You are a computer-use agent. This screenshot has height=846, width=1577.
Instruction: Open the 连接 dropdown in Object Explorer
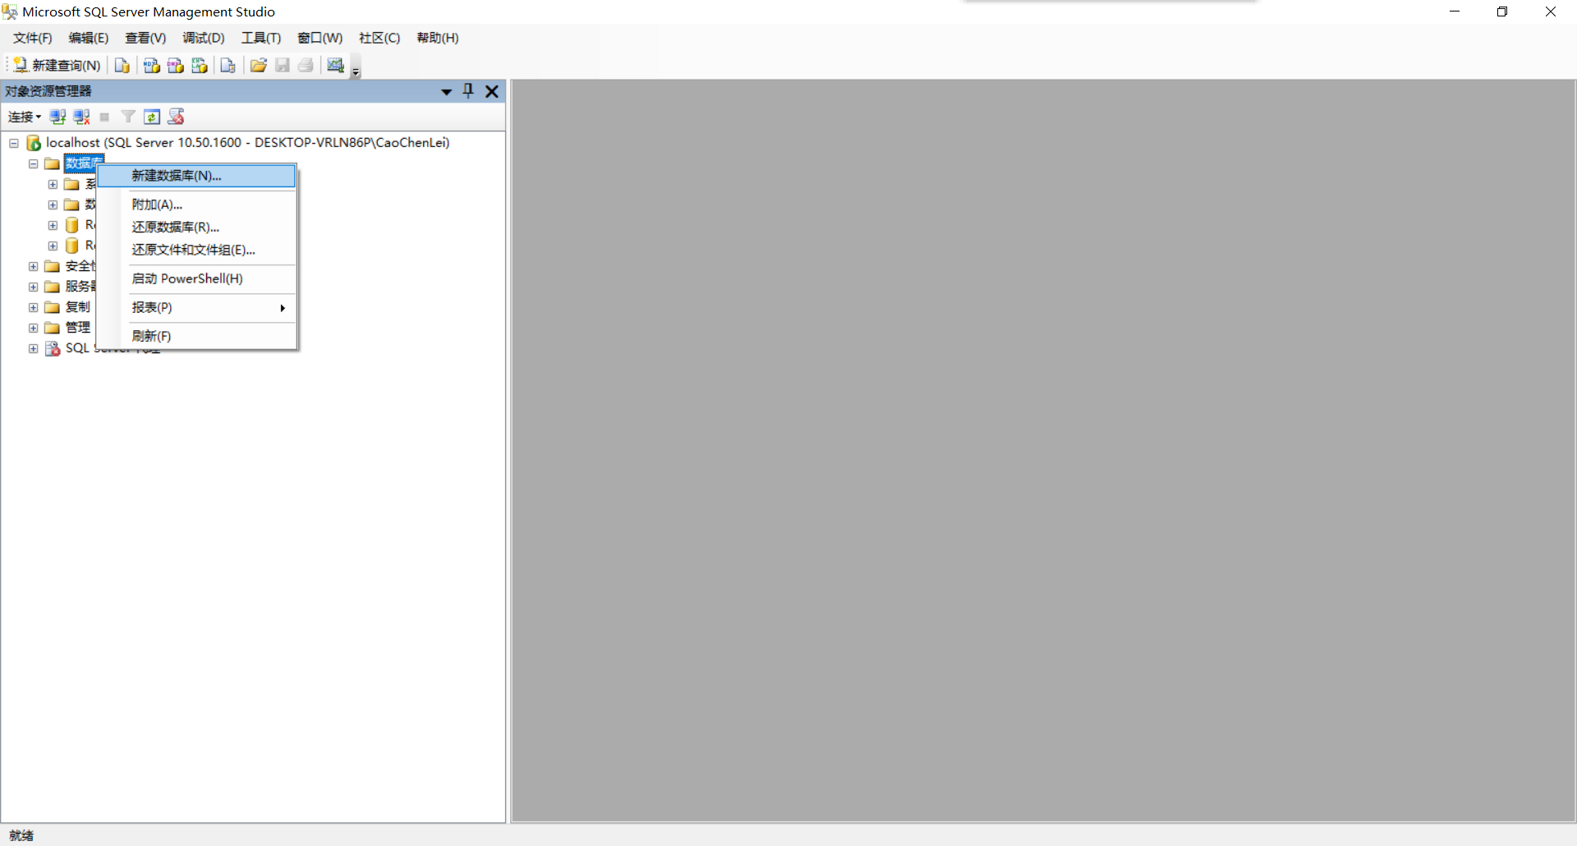25,117
